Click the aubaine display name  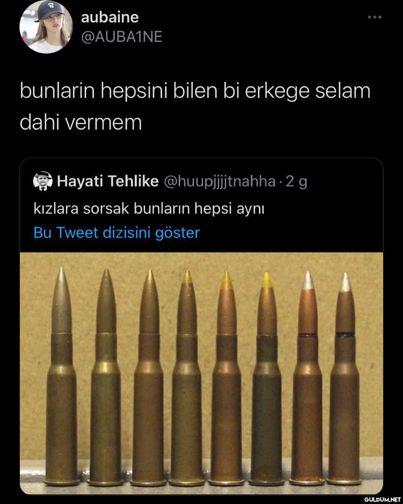point(110,17)
